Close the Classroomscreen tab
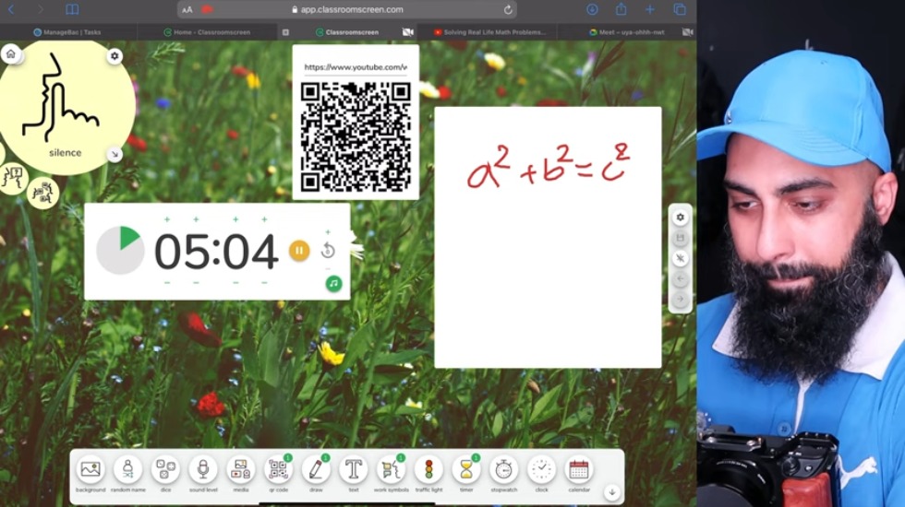The image size is (905, 507). point(285,32)
